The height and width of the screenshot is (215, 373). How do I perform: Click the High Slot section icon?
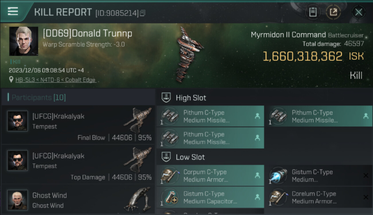(x=166, y=97)
